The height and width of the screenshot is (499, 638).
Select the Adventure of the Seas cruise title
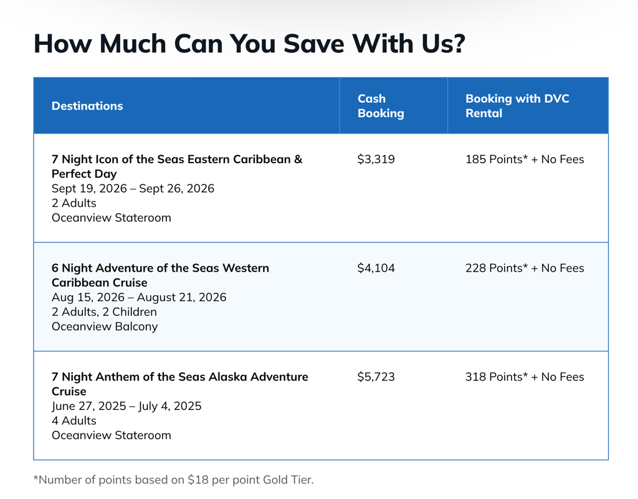pos(160,275)
